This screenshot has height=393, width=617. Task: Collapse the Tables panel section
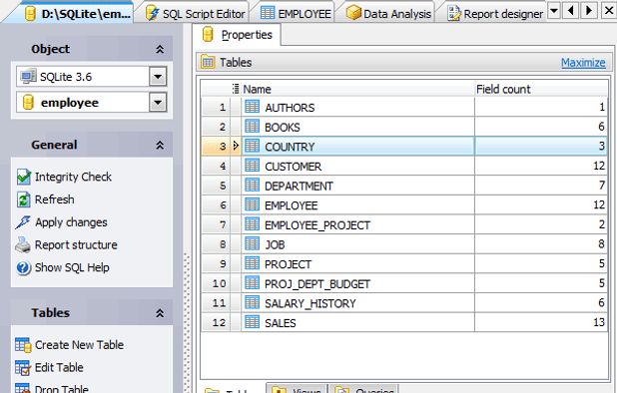pyautogui.click(x=160, y=313)
